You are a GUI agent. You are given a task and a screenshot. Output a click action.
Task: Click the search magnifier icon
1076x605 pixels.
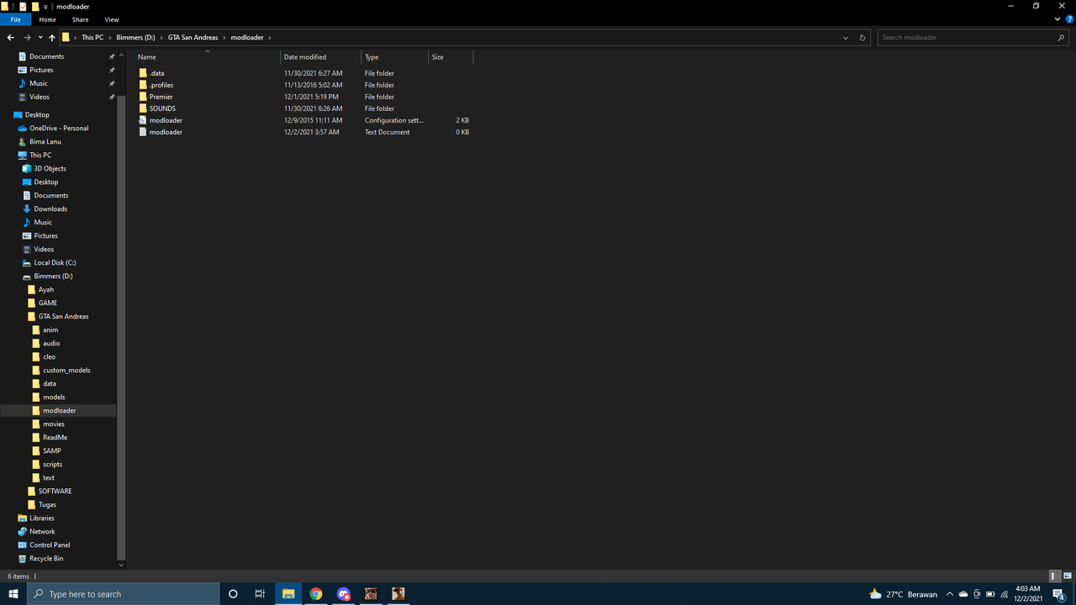(x=1061, y=38)
